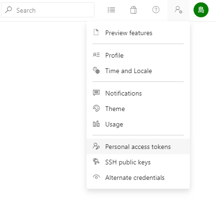The image size is (216, 200).
Task: Click inside the Search field
Action: click(x=48, y=10)
